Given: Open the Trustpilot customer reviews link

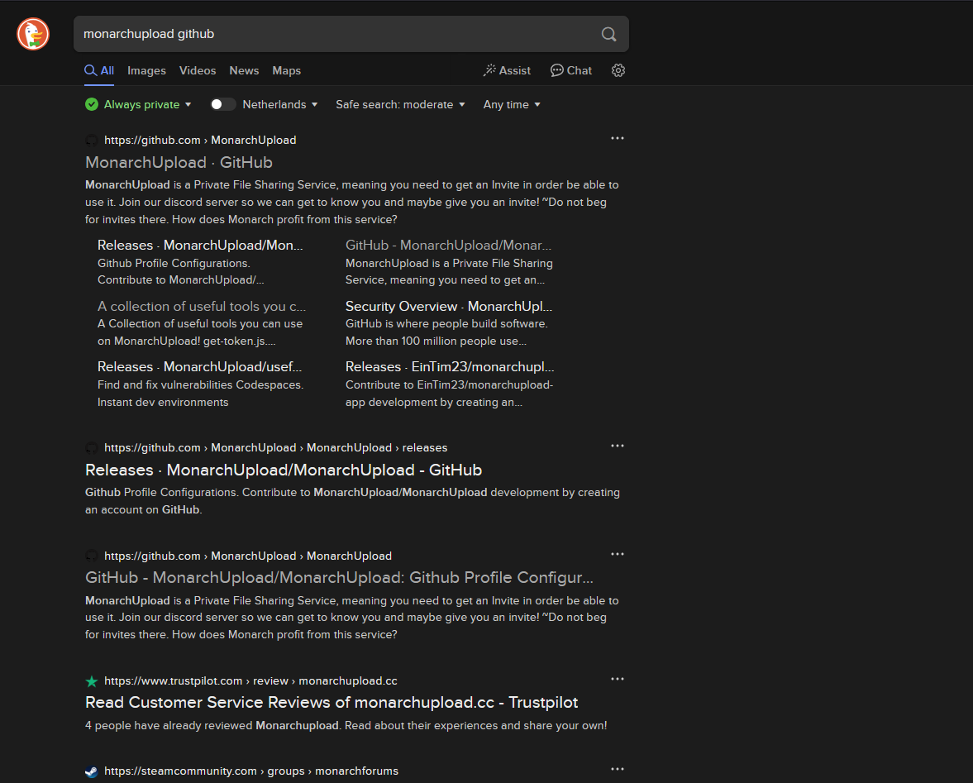Looking at the screenshot, I should [331, 702].
